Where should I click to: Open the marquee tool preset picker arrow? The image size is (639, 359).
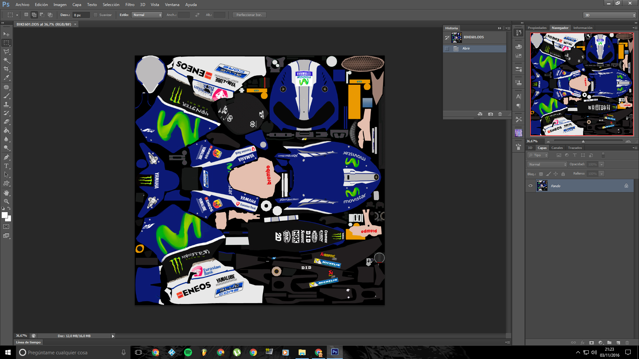click(x=17, y=15)
